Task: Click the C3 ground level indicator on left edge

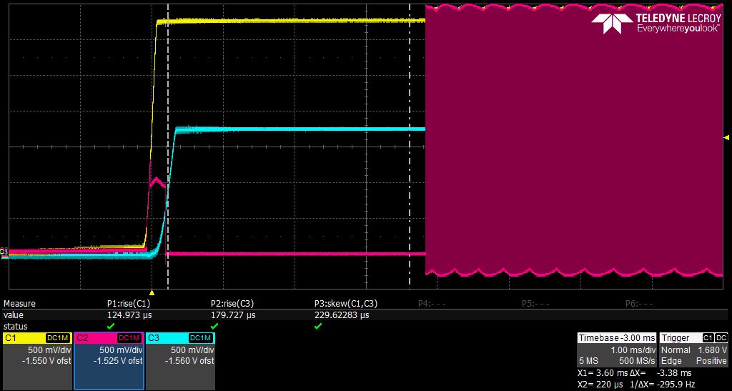Action: coord(4,252)
